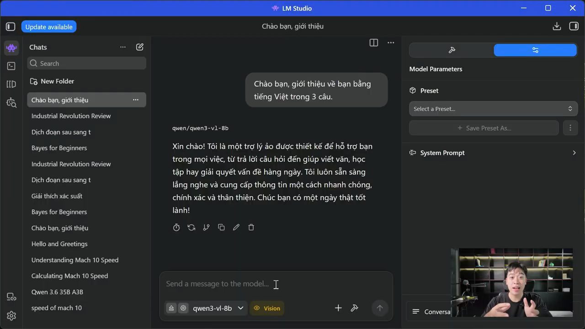The width and height of the screenshot is (585, 329).
Task: Create a New Folder in Chats
Action: (x=52, y=81)
